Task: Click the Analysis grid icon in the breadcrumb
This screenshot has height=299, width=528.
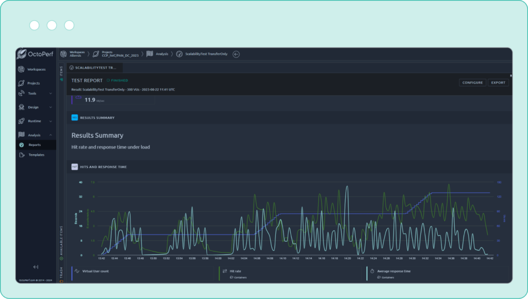Action: [x=150, y=54]
